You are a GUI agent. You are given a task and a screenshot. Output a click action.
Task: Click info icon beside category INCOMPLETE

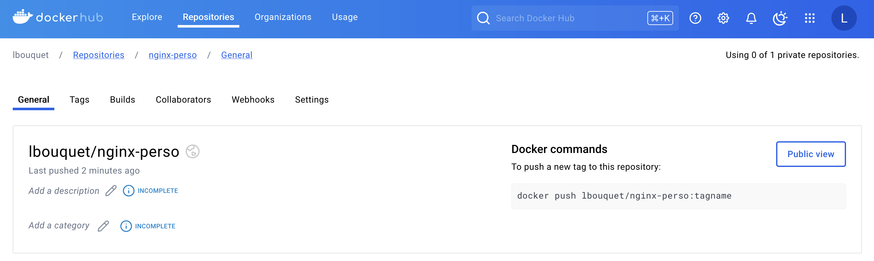pos(126,226)
